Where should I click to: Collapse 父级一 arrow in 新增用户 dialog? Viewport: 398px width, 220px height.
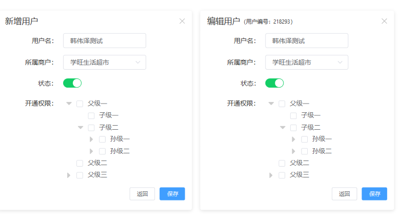tap(69, 104)
